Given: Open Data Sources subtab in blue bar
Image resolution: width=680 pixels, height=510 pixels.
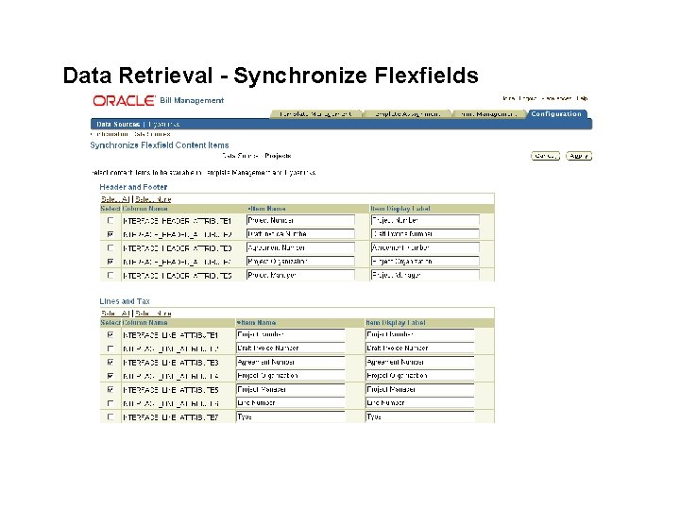Looking at the screenshot, I should (118, 125).
